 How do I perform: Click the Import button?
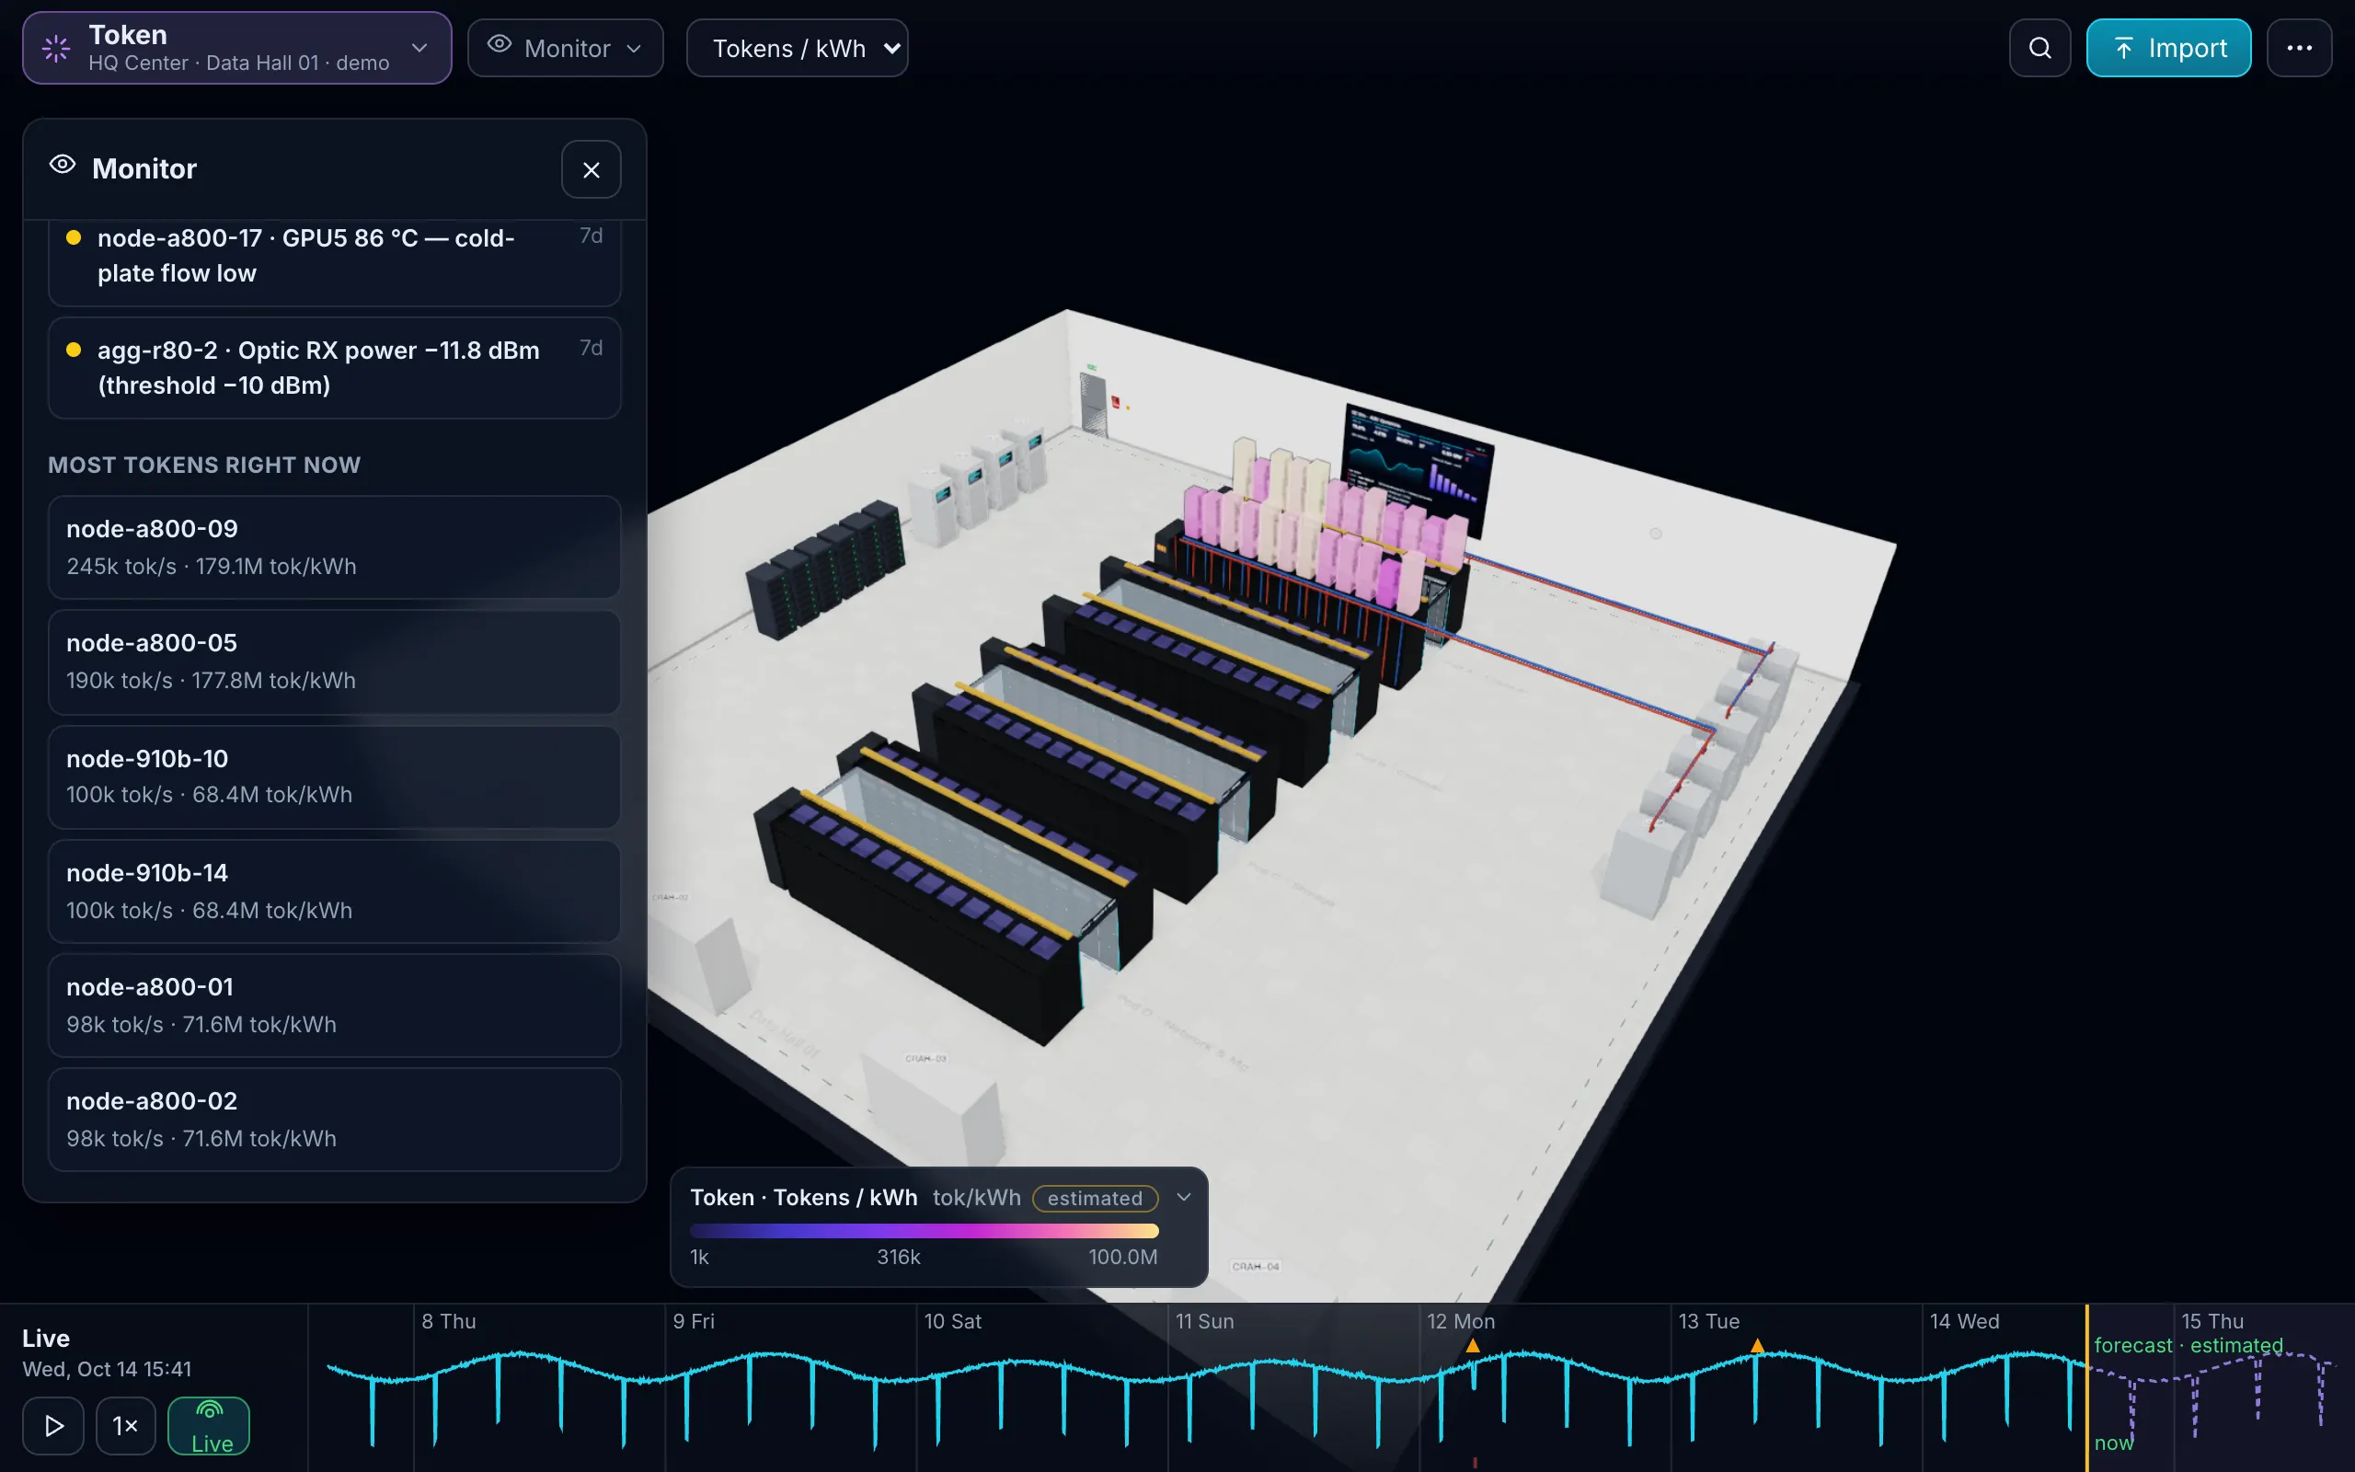click(2168, 48)
